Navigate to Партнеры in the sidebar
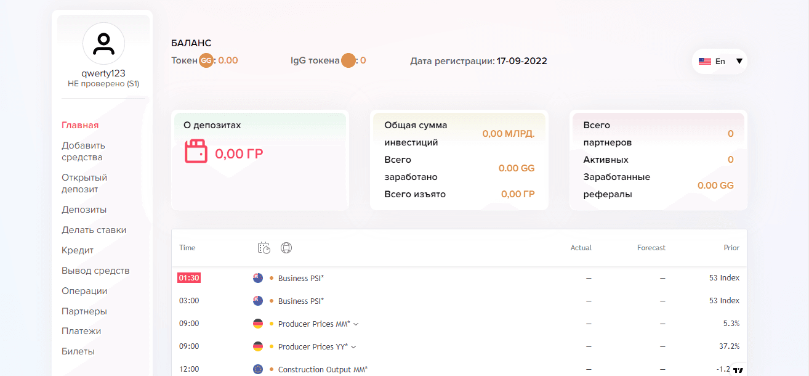809x376 pixels. coord(84,311)
